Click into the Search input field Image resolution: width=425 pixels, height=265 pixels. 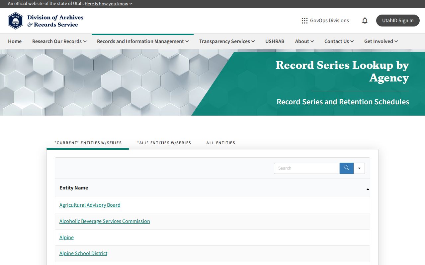[x=307, y=168]
